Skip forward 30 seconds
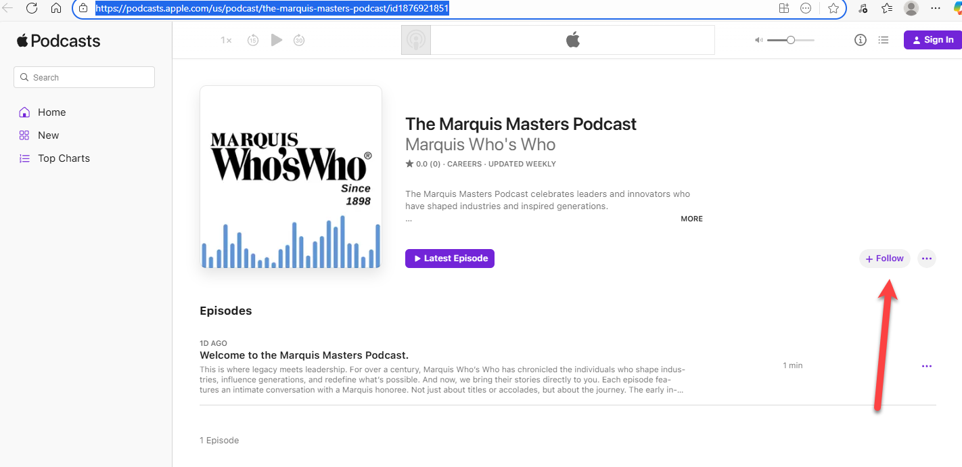Screen dimensions: 962x467 (x=299, y=40)
